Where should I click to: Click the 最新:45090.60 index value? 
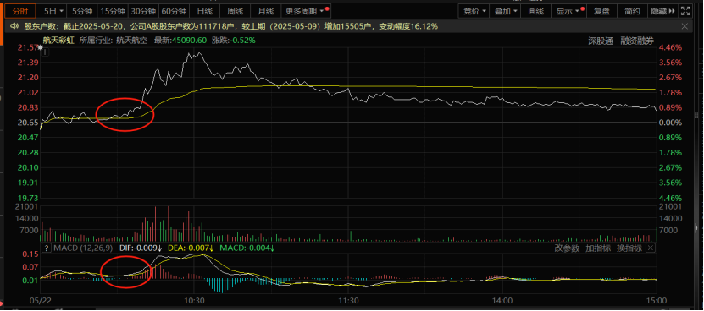click(x=180, y=41)
